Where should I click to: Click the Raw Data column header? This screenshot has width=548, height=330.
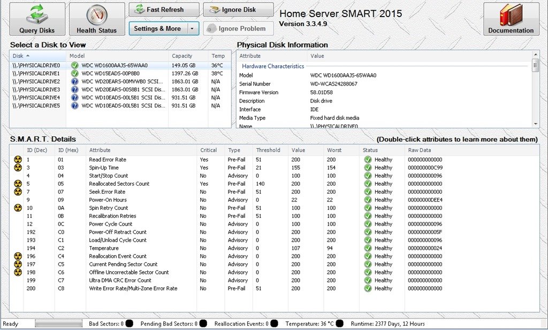tap(472, 150)
